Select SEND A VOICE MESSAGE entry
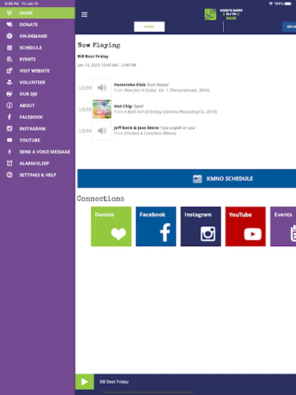This screenshot has height=395, width=296. (45, 152)
